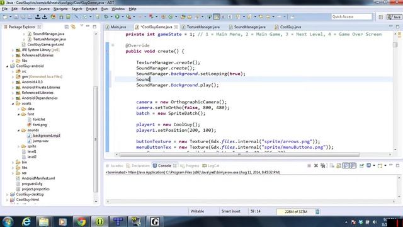Expand the CoolGuy-desktop project
The width and height of the screenshot is (403, 227).
8,195
